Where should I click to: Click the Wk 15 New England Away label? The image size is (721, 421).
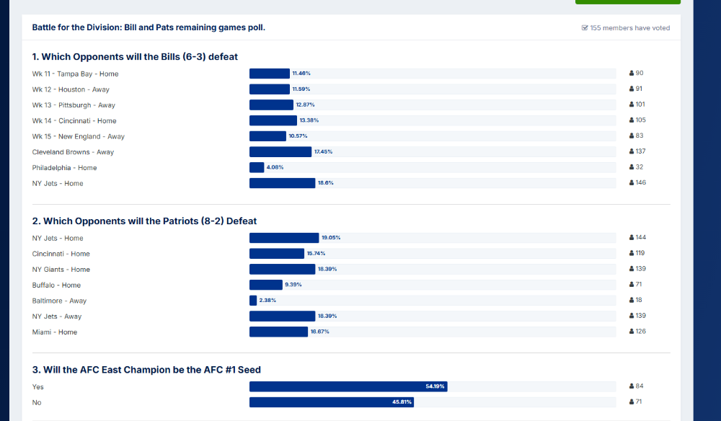coord(79,136)
